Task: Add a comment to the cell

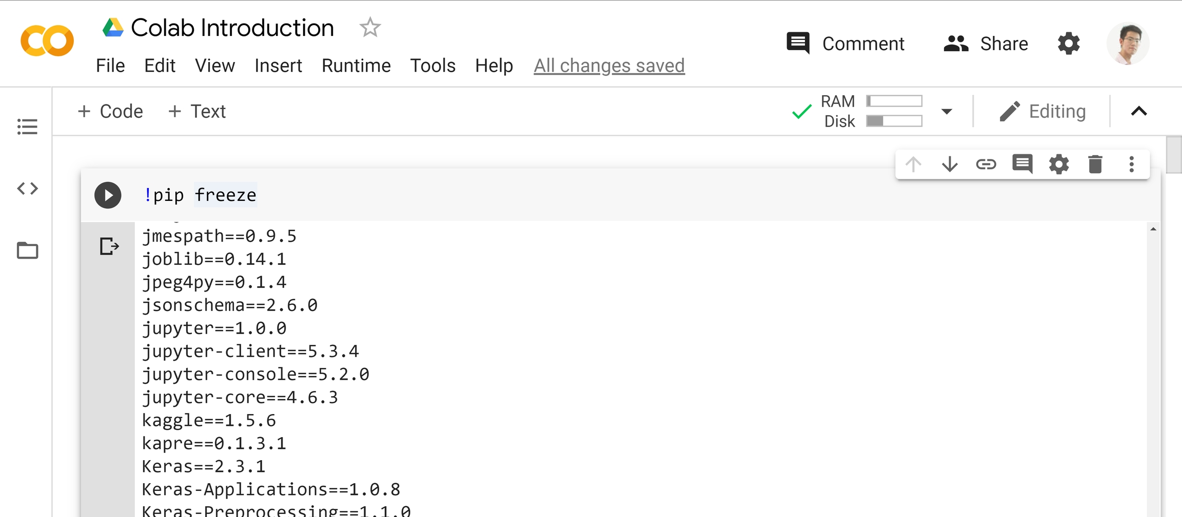Action: (x=1022, y=164)
